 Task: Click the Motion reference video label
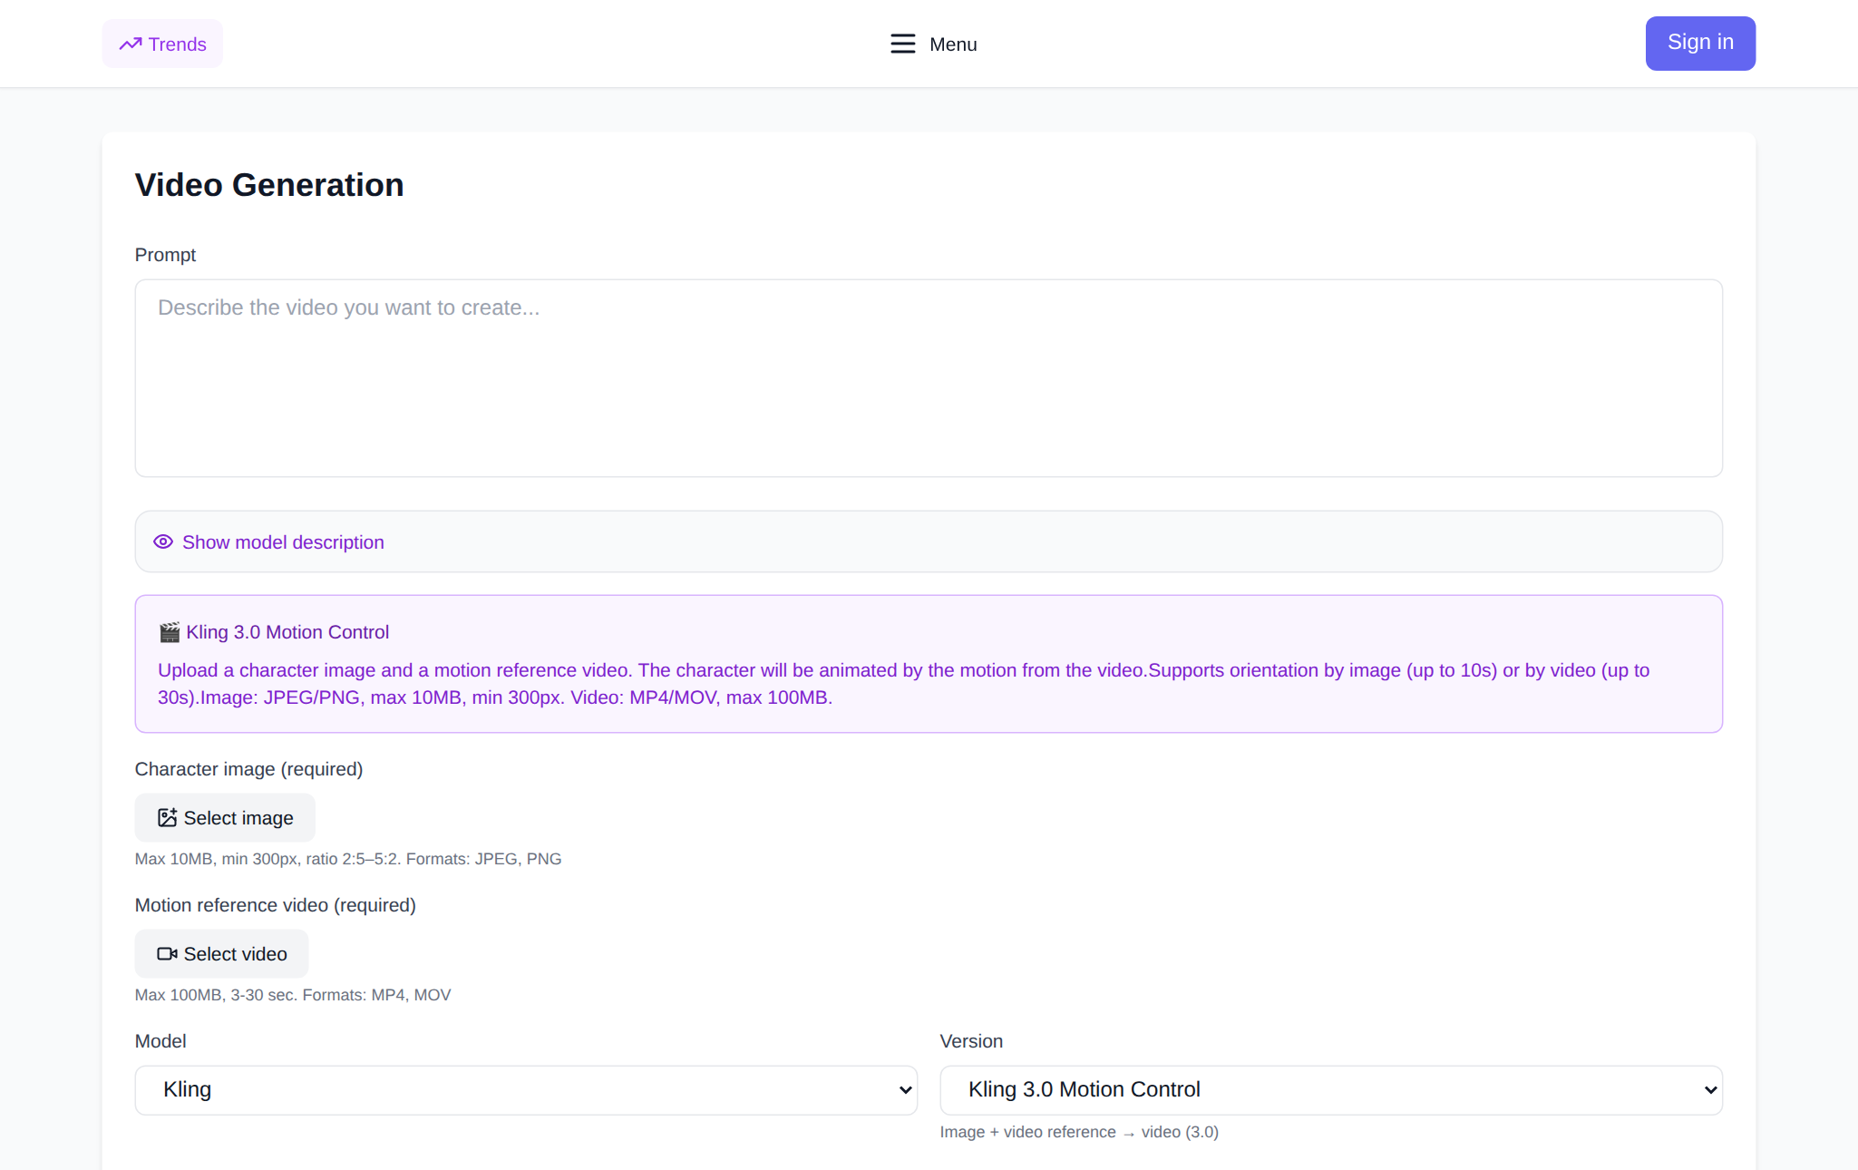click(276, 904)
